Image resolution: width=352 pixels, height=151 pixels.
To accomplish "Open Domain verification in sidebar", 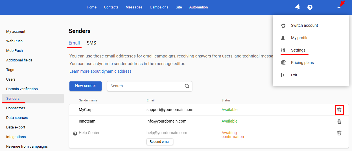I will 22,89.
